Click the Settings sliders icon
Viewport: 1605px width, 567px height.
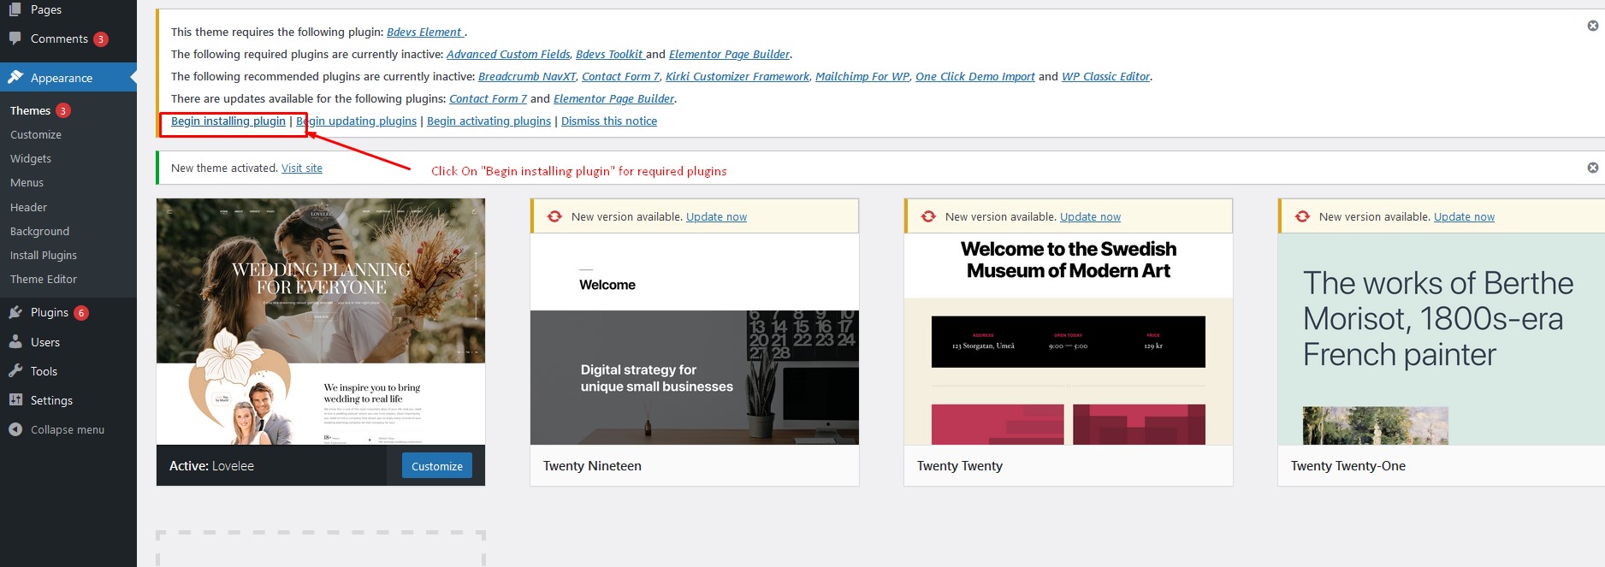tap(15, 400)
